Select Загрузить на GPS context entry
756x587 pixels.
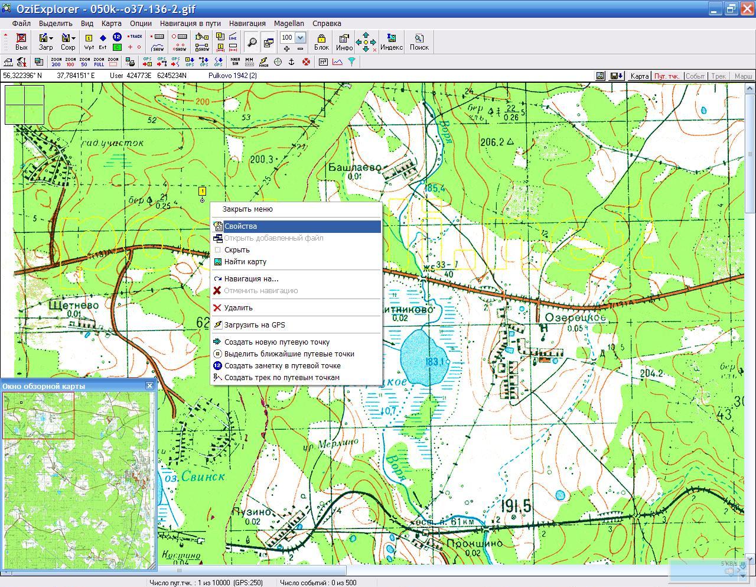(x=296, y=325)
